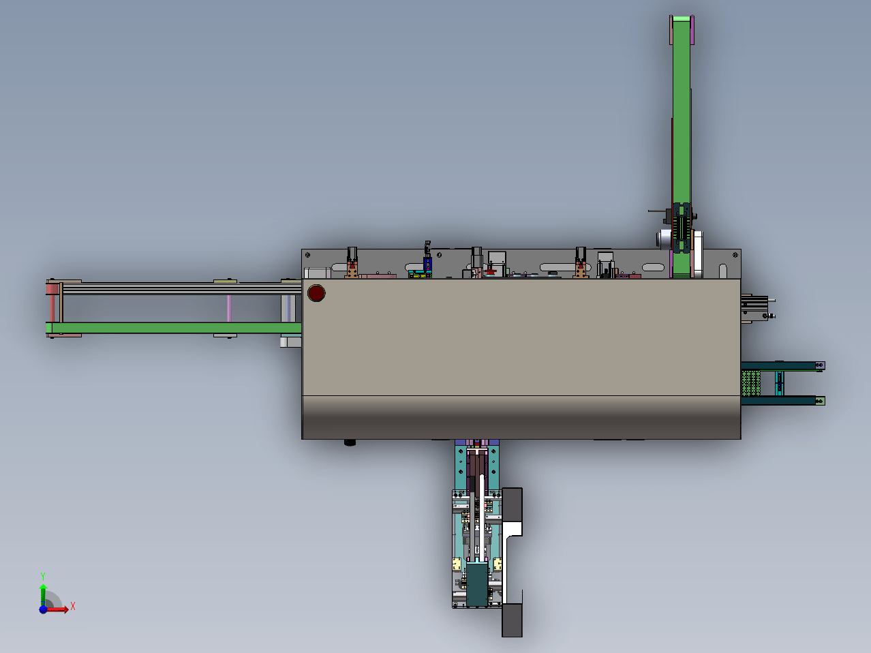871x653 pixels.
Task: Select the dark gray bracket beside bottom module
Action: click(512, 562)
